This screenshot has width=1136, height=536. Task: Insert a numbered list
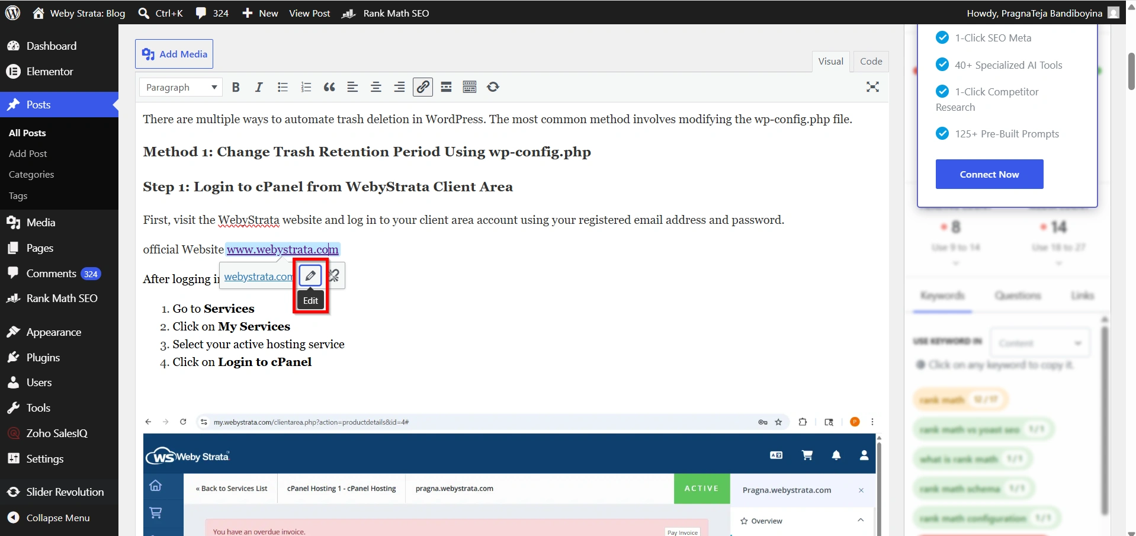coord(306,87)
